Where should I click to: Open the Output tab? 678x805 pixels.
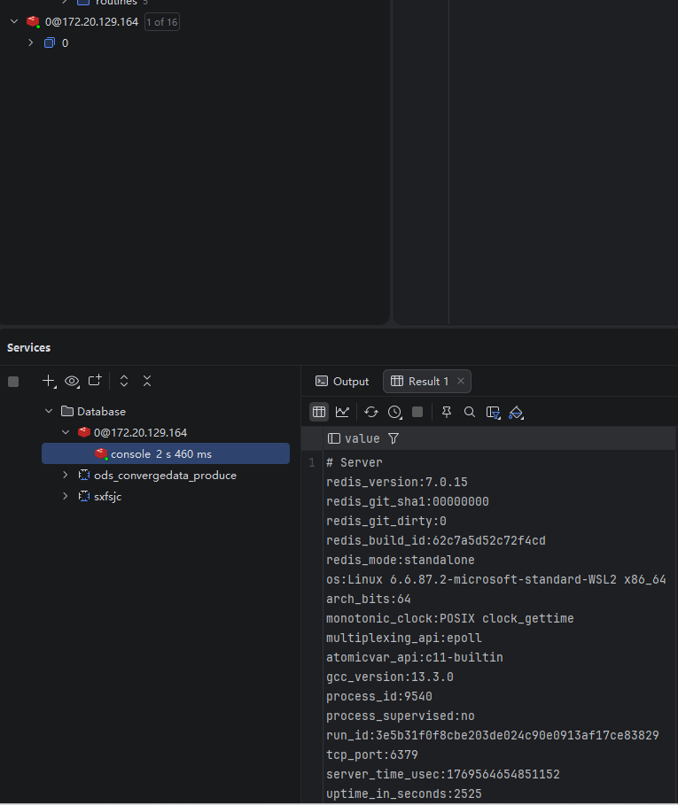342,381
